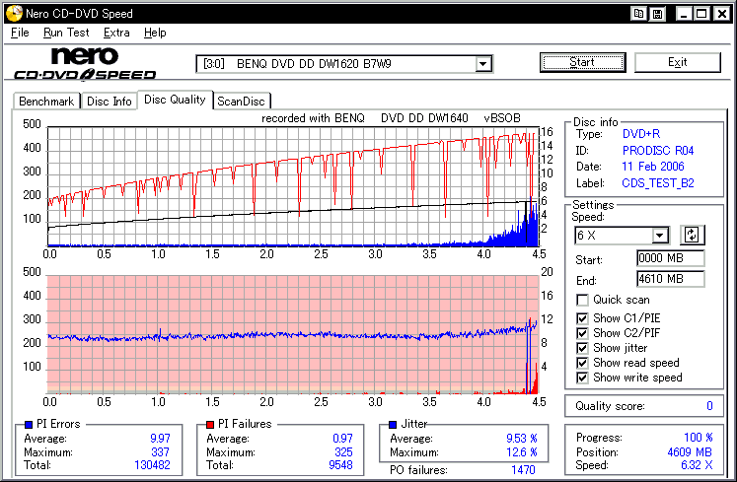Disable Show write speed checkbox

click(583, 378)
